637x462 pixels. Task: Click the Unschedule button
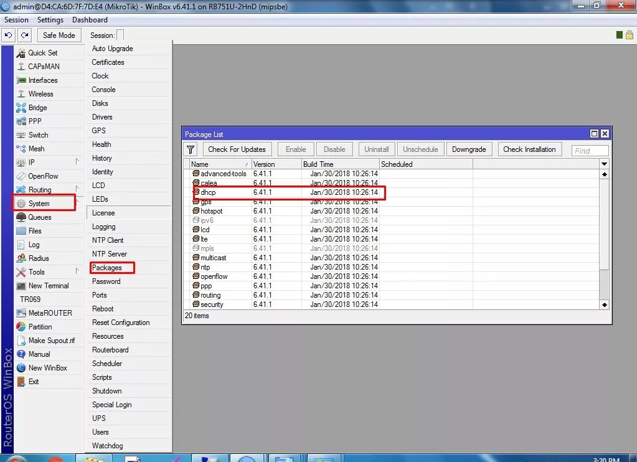coord(420,149)
